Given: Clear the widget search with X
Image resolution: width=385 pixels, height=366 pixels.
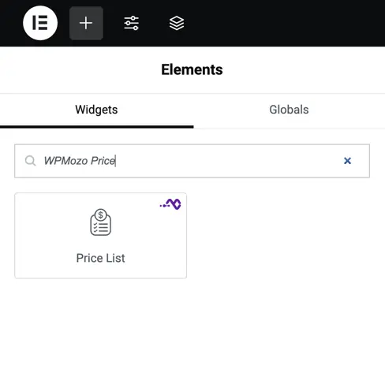Looking at the screenshot, I should point(347,161).
